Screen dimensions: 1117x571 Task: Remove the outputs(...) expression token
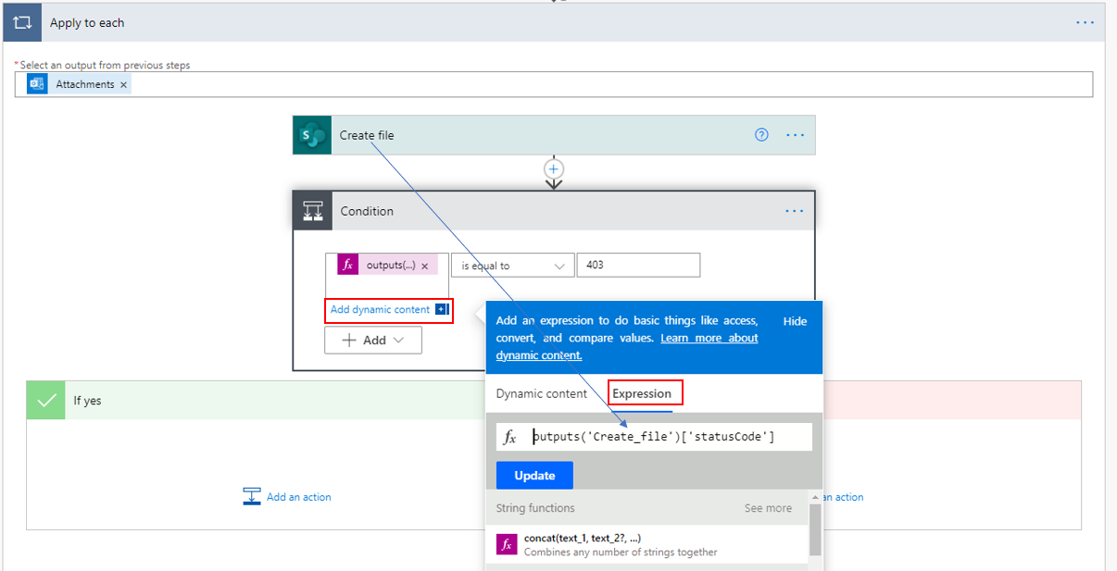(424, 266)
